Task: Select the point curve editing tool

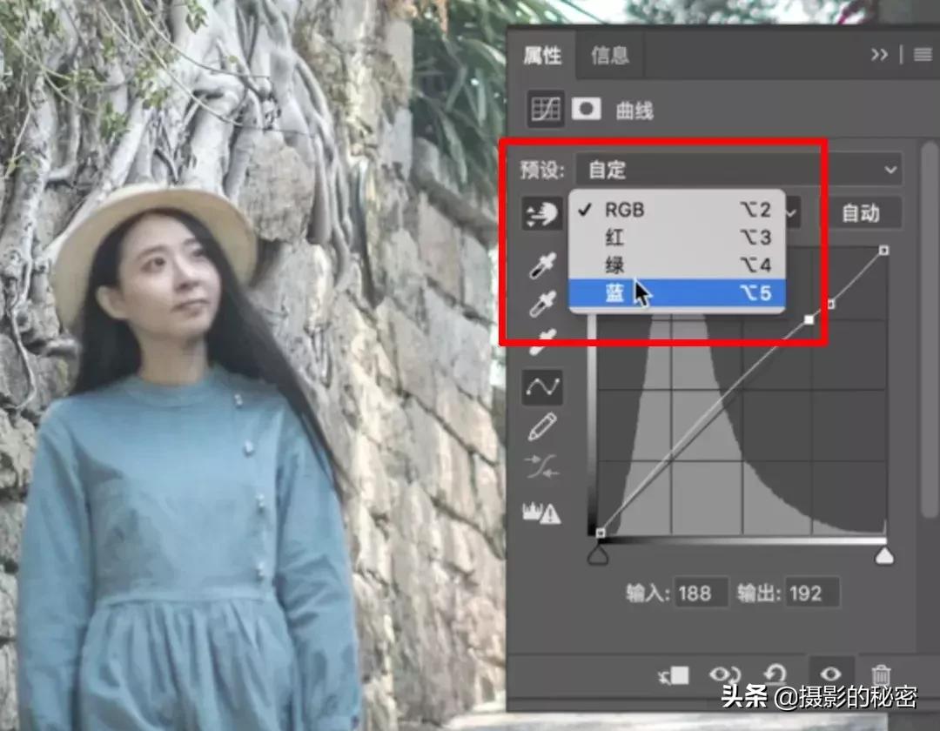Action: [541, 388]
